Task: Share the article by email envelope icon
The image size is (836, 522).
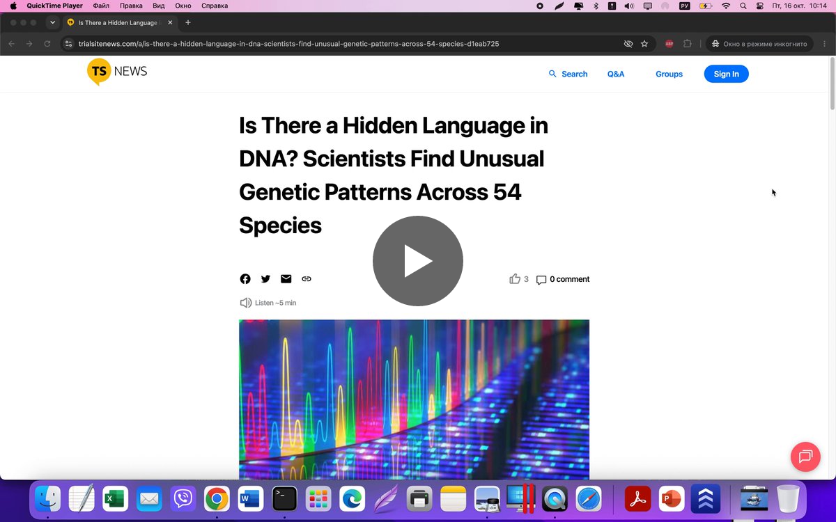Action: point(286,279)
